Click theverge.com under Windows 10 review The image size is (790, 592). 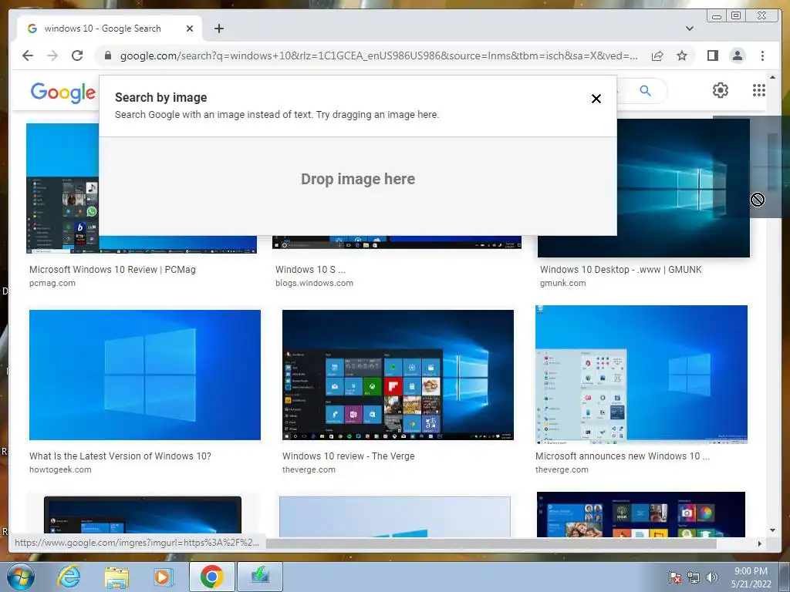pyautogui.click(x=309, y=469)
